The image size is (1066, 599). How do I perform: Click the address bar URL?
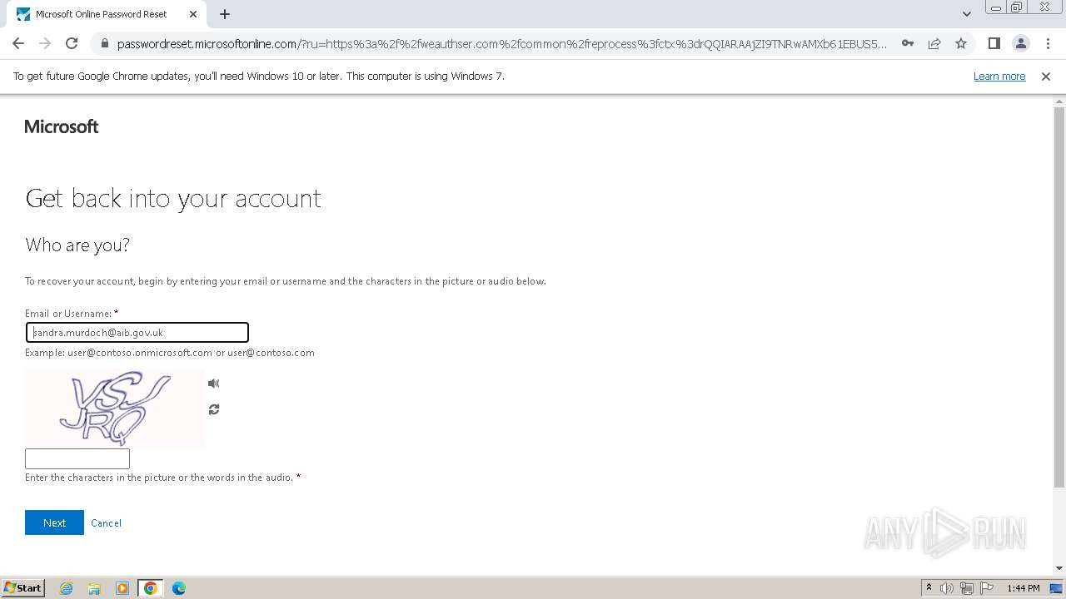coord(502,44)
